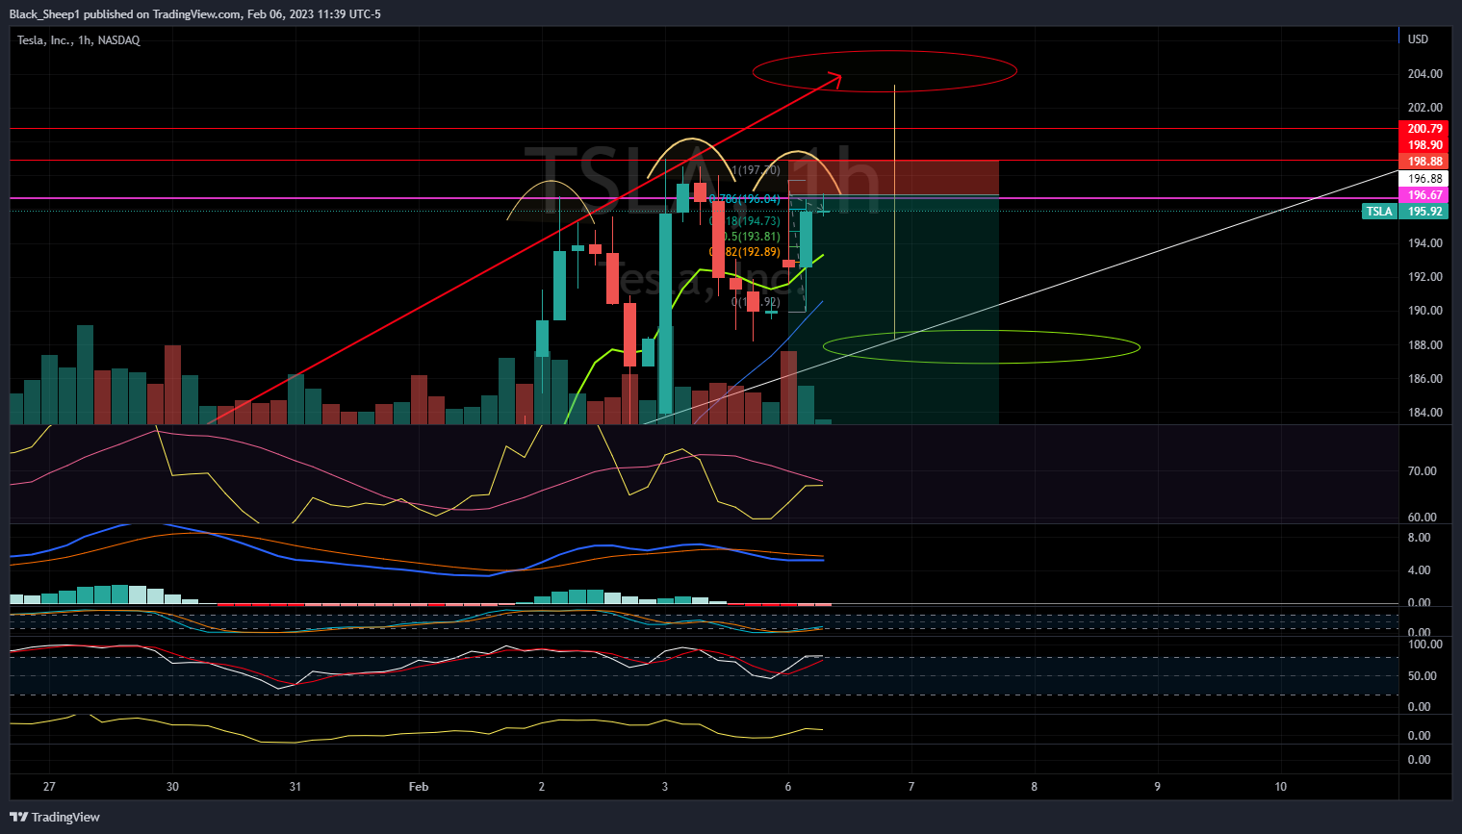Click the 70.00 RSI axis value
The height and width of the screenshot is (834, 1462).
coord(1422,471)
